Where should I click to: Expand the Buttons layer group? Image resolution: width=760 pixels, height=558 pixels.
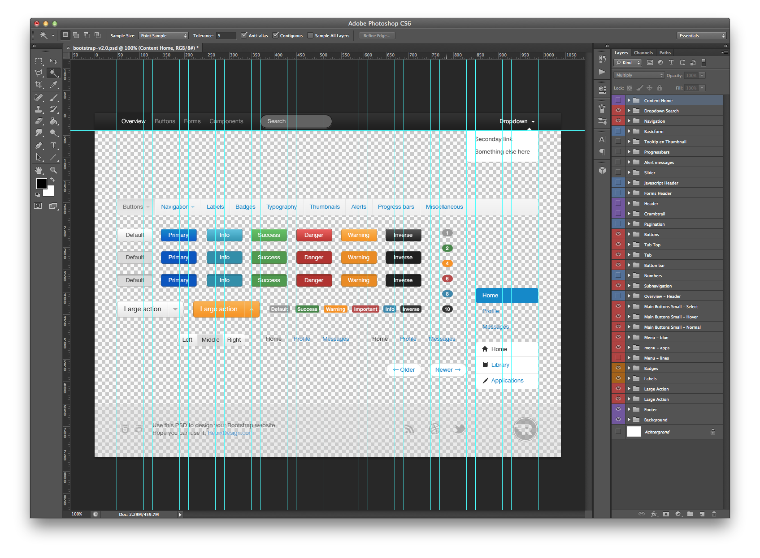629,234
